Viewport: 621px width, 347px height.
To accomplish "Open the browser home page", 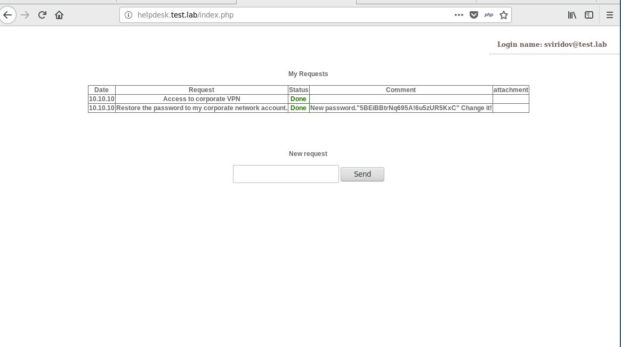I will click(59, 15).
